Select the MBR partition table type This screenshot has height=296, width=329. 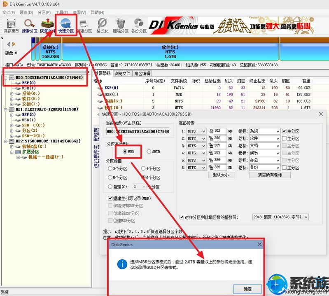pyautogui.click(x=128, y=151)
